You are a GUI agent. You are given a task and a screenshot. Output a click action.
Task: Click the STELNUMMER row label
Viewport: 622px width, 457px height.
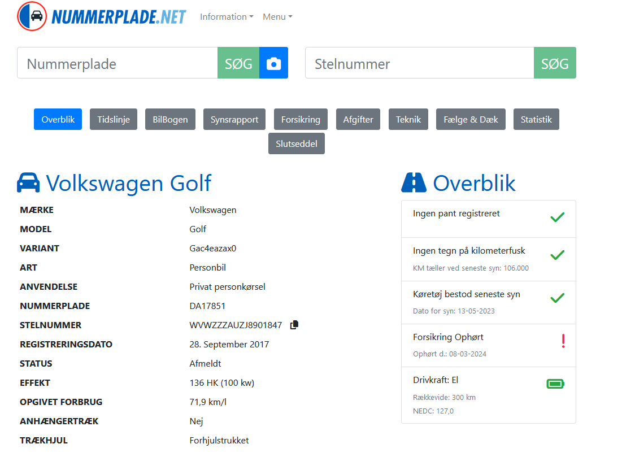tap(50, 325)
